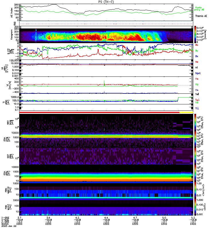Click the "hhmm" row label
The image size is (215, 230).
click(x=5, y=224)
